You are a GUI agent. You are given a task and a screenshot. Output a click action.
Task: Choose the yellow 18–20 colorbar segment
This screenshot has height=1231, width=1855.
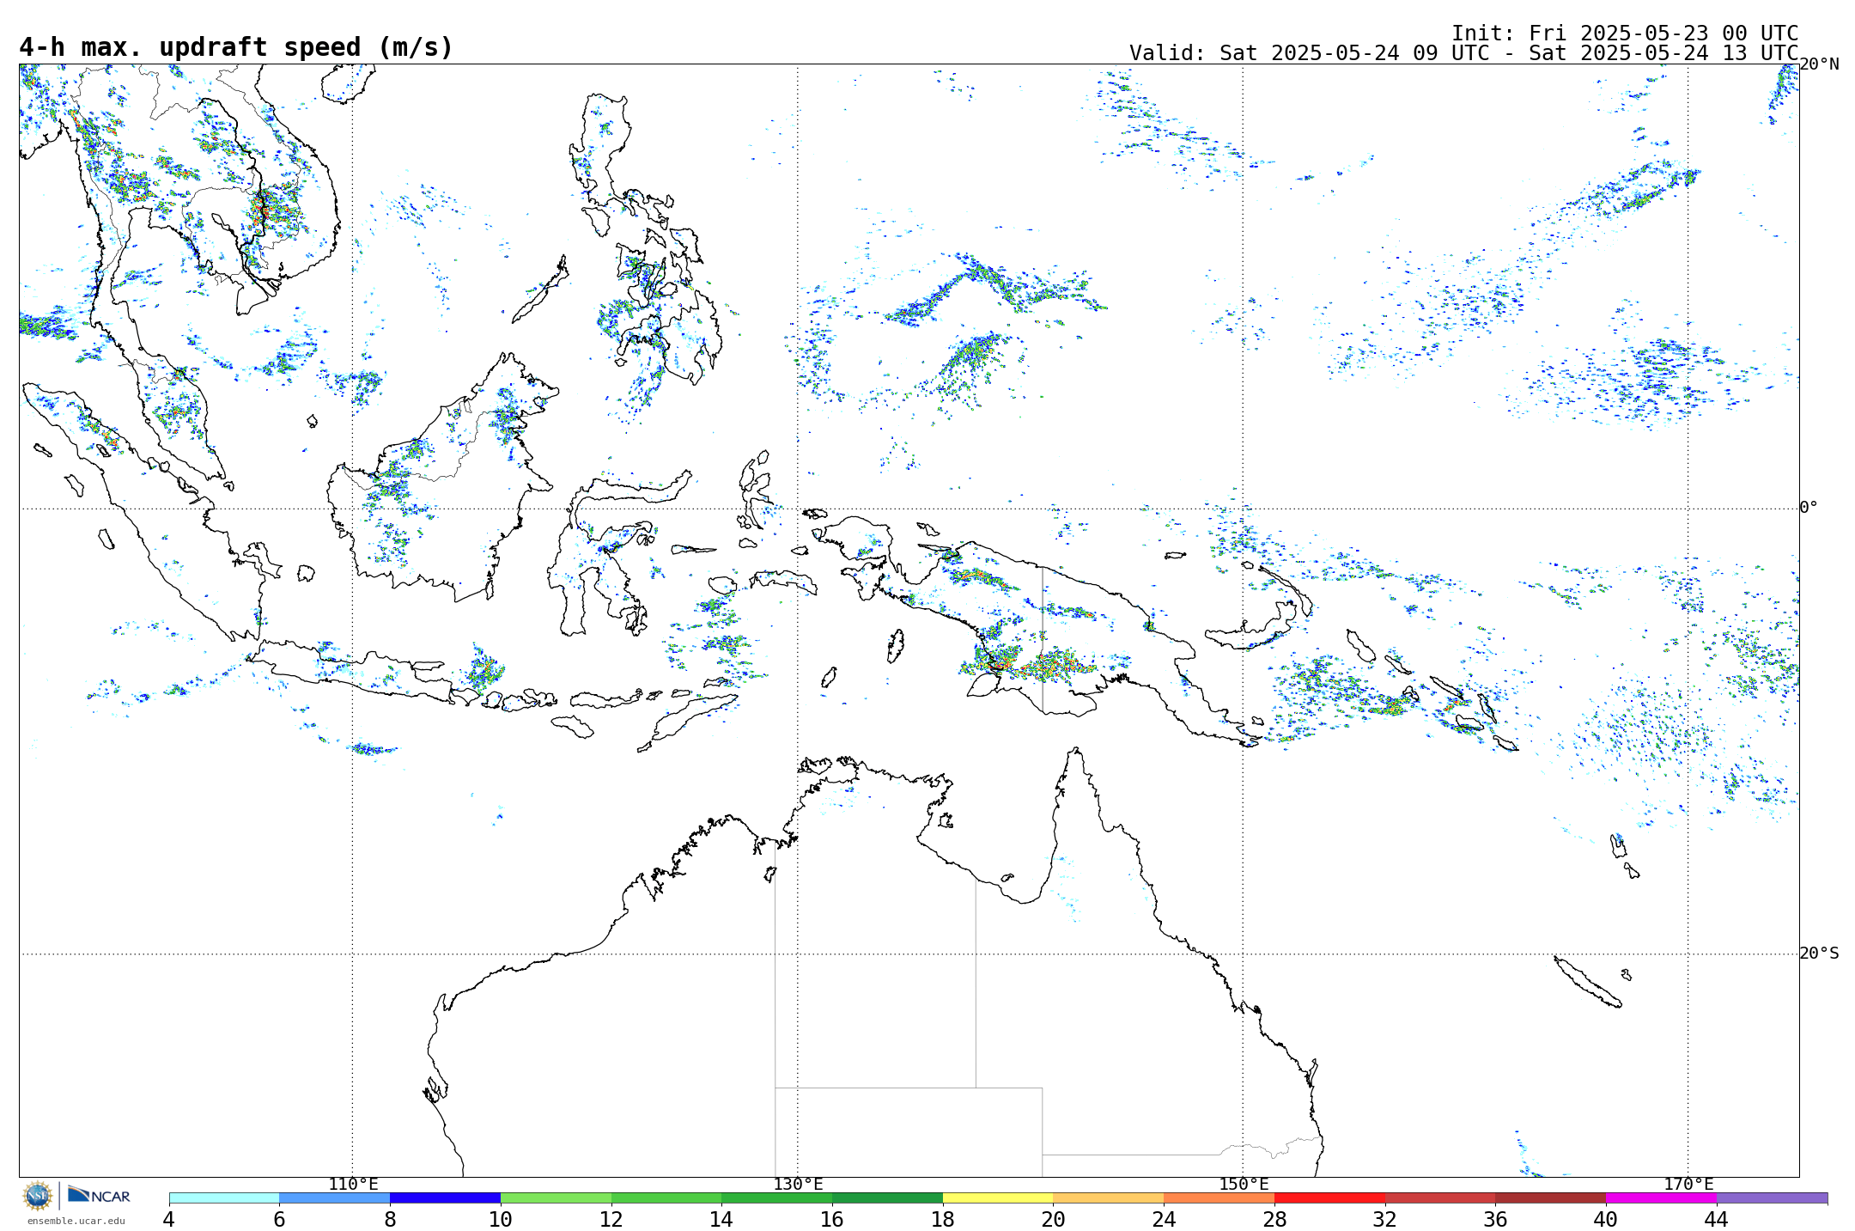pyautogui.click(x=998, y=1197)
